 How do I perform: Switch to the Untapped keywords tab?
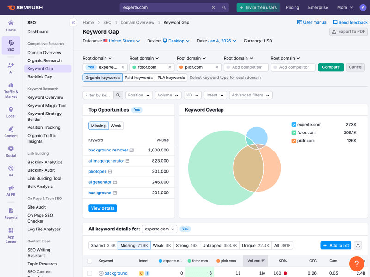224,246
